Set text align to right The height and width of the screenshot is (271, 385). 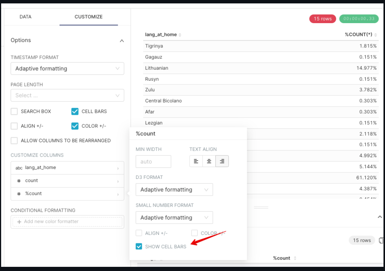click(222, 161)
